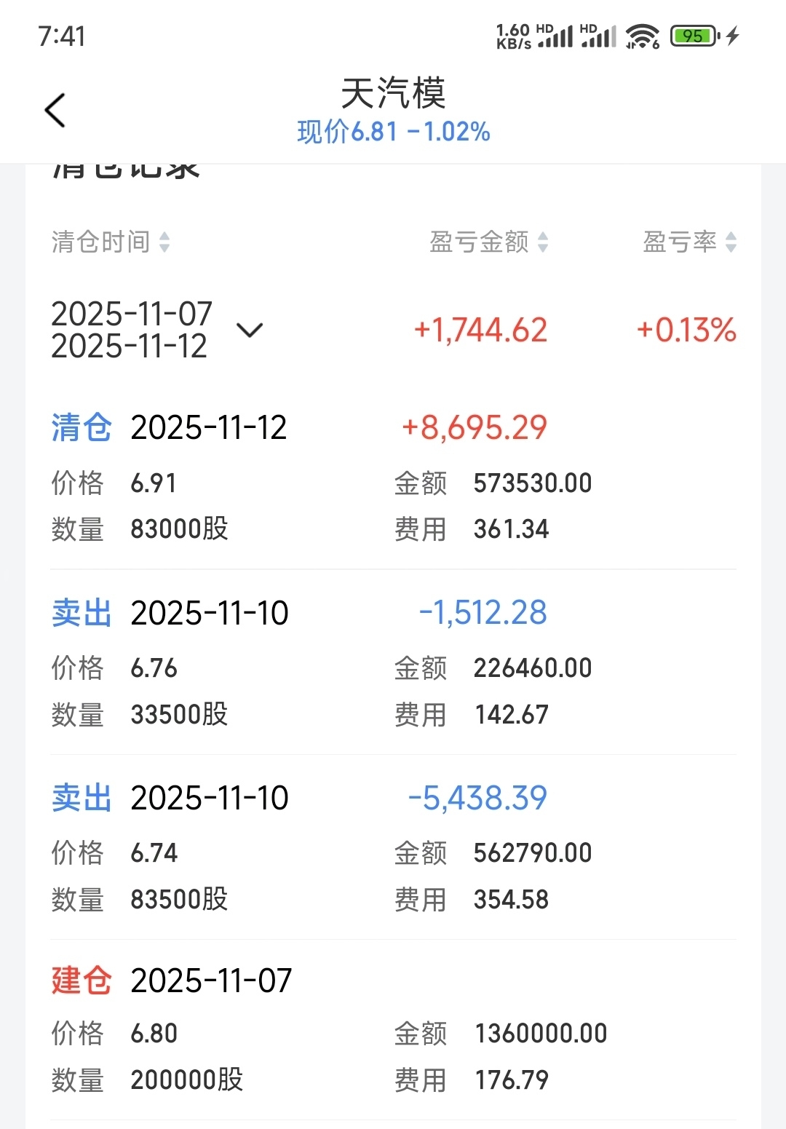Open 卖出 entry with price 6.74
Screen dimensions: 786x1129
click(x=393, y=847)
